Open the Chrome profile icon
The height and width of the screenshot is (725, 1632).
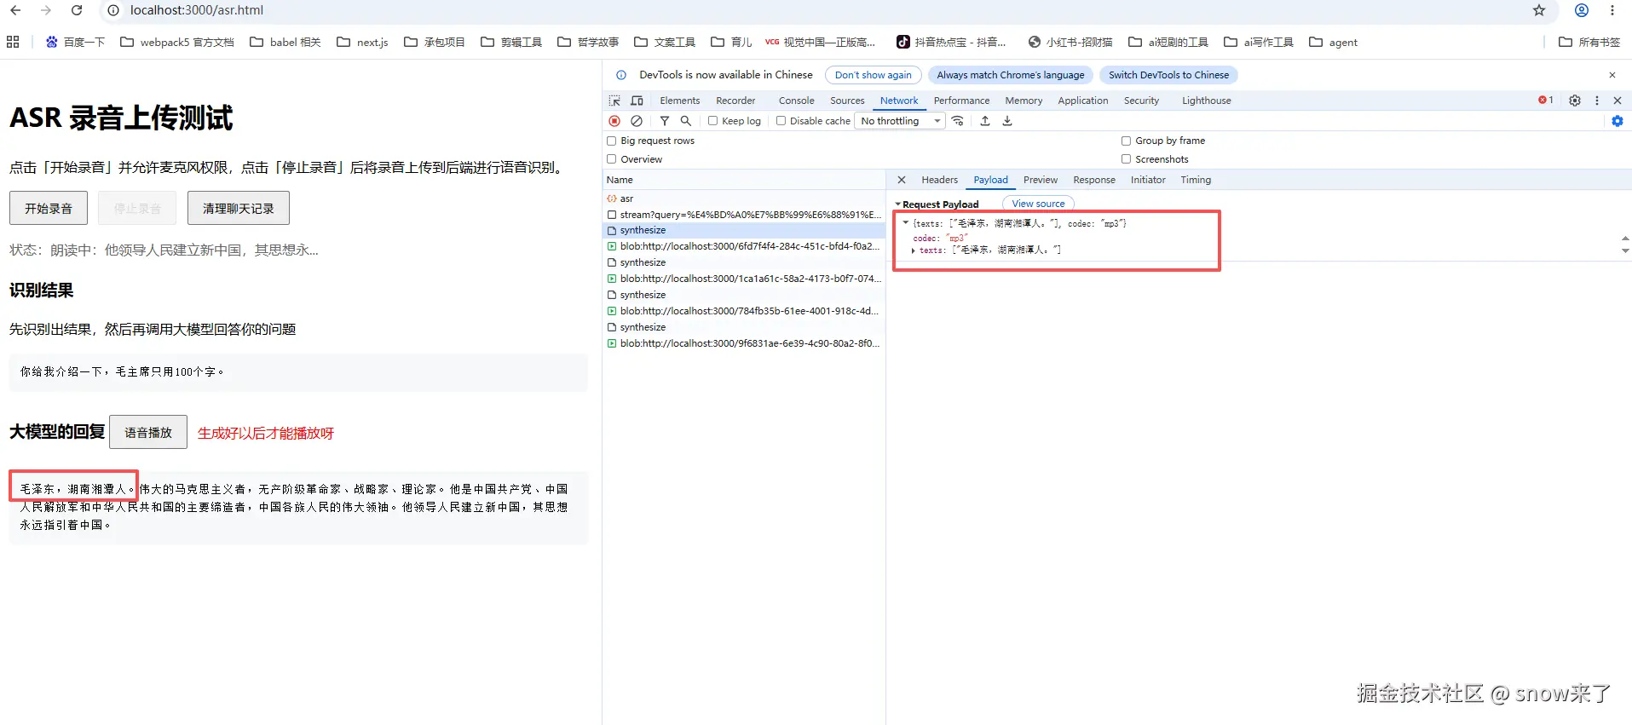click(x=1582, y=10)
